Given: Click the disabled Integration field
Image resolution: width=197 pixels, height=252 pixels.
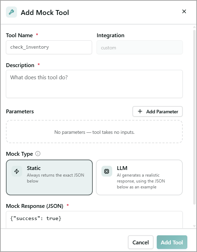Looking at the screenshot, I should click(x=139, y=47).
